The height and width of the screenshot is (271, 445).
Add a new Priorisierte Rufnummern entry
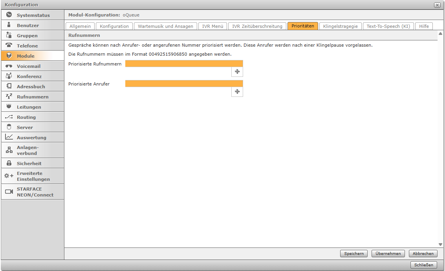tap(237, 71)
